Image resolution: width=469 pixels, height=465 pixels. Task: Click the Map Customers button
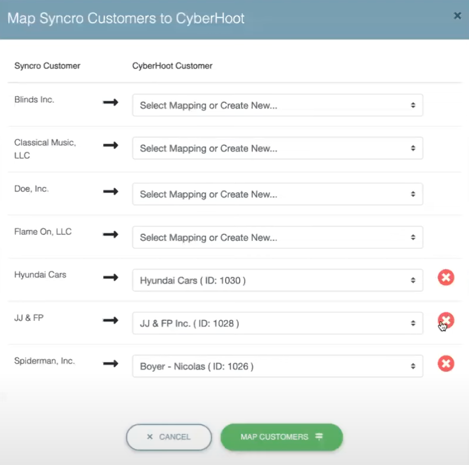pyautogui.click(x=281, y=437)
